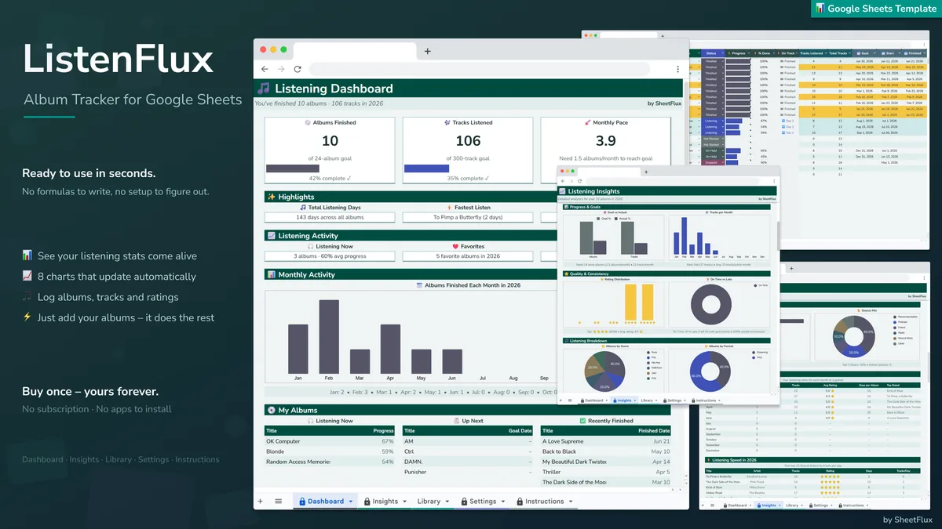942x529 pixels.
Task: Click February bar in Monthly Activity chart
Action: click(x=329, y=336)
